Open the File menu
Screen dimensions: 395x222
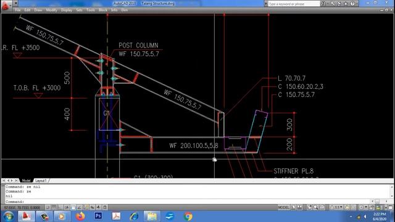[x=18, y=10]
